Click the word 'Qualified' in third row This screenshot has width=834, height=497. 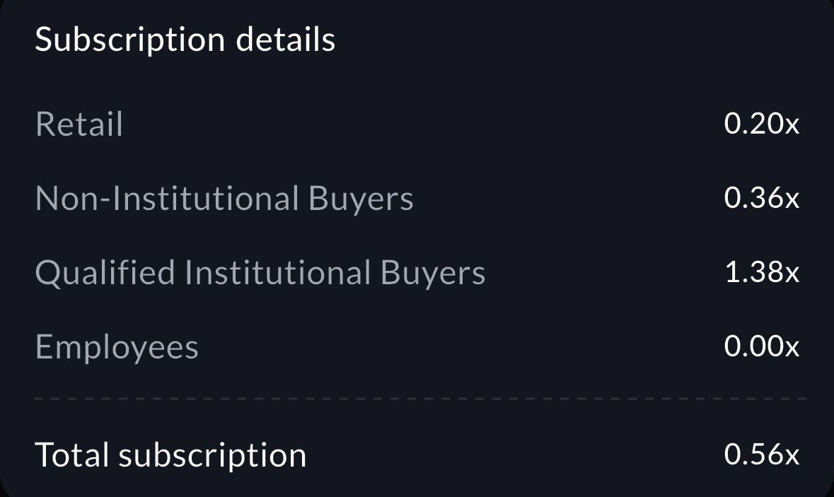pyautogui.click(x=105, y=273)
